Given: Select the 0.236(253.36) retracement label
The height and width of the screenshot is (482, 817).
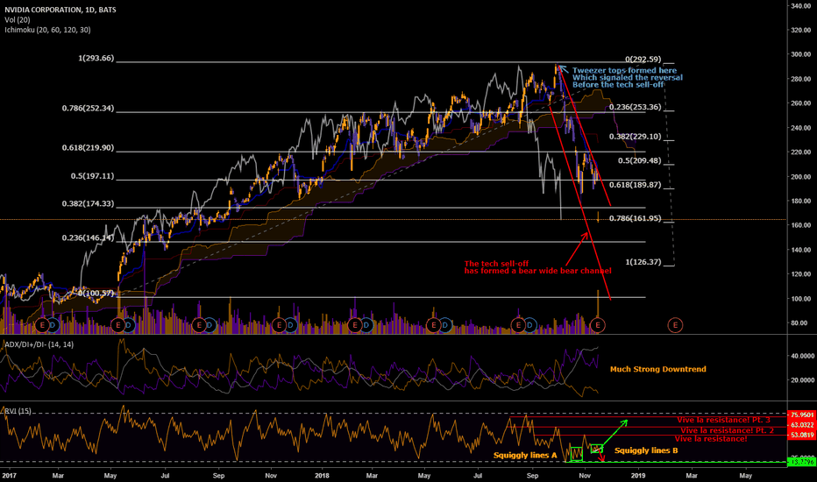Looking at the screenshot, I should coord(636,107).
